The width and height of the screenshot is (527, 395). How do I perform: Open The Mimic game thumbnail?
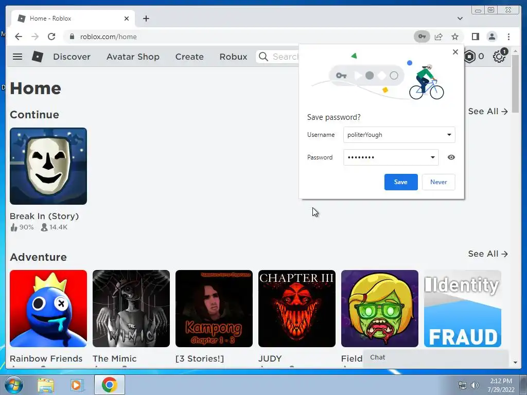[131, 309]
